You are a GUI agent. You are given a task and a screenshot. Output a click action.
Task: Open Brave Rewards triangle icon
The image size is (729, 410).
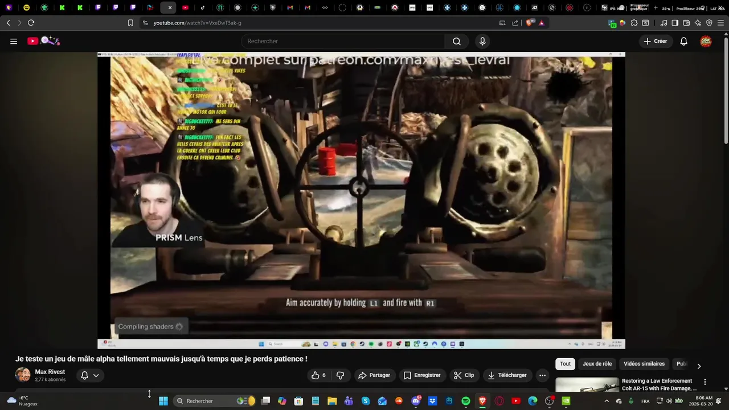tap(541, 23)
